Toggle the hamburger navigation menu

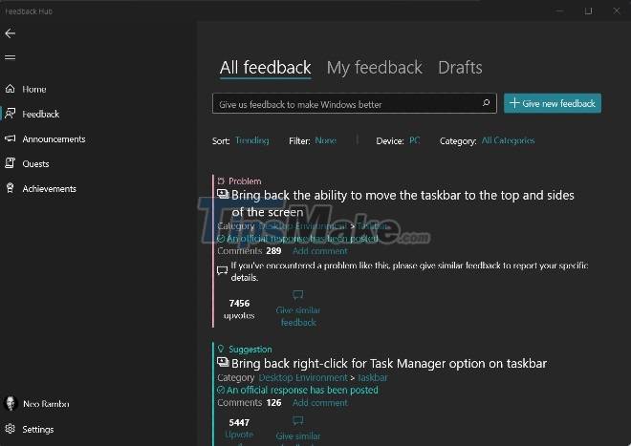[x=11, y=57]
